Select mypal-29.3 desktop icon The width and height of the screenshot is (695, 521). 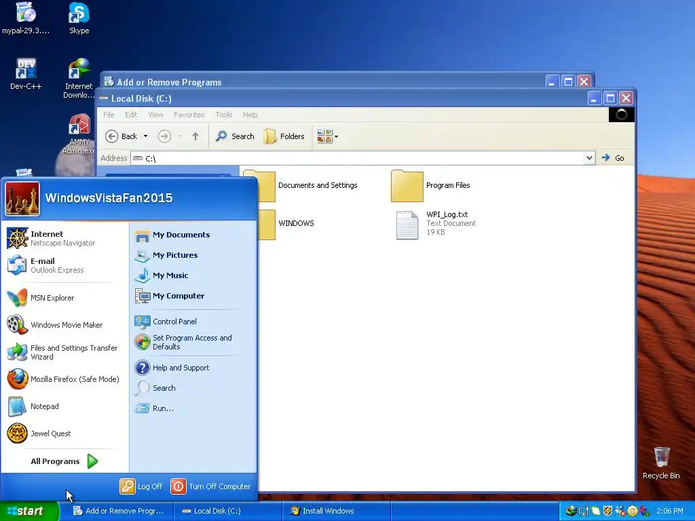point(26,18)
